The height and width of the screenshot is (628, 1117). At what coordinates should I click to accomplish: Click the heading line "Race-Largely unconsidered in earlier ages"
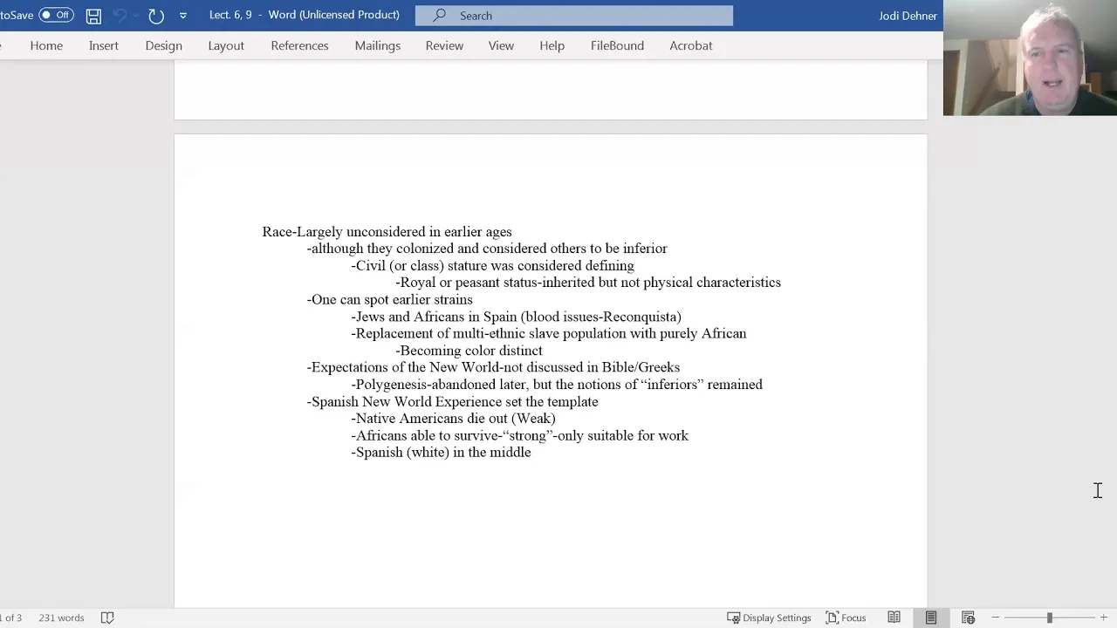tap(387, 232)
